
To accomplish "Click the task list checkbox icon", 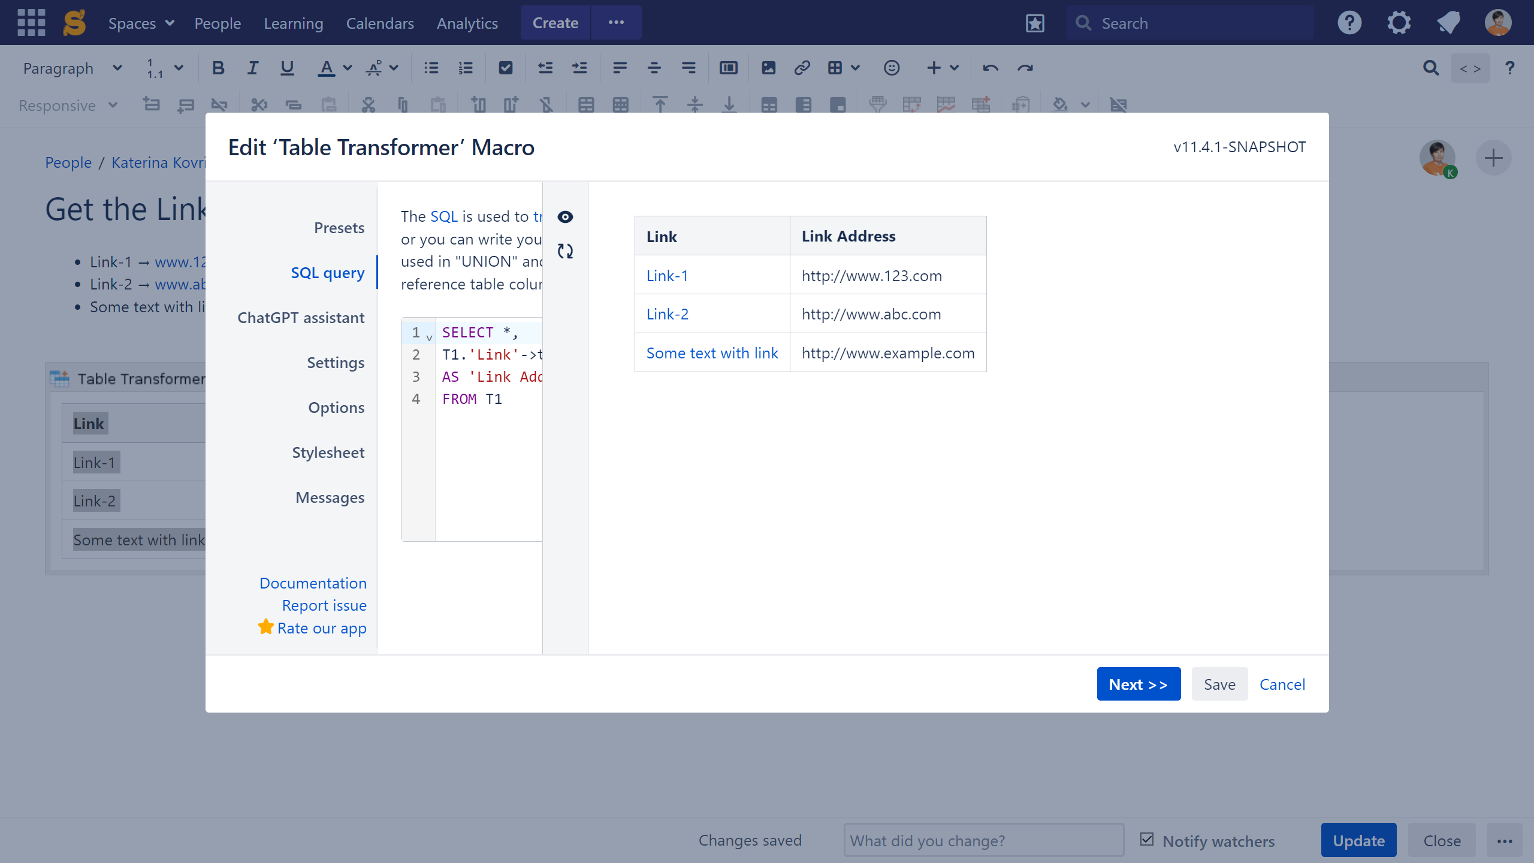I will [505, 68].
